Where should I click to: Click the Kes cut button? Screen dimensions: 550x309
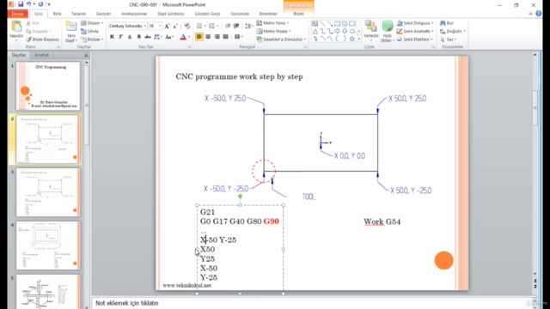[33, 23]
